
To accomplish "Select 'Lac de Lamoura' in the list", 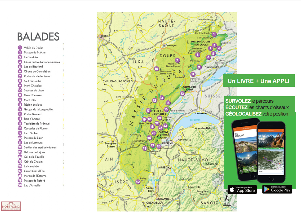I will [x=33, y=143].
